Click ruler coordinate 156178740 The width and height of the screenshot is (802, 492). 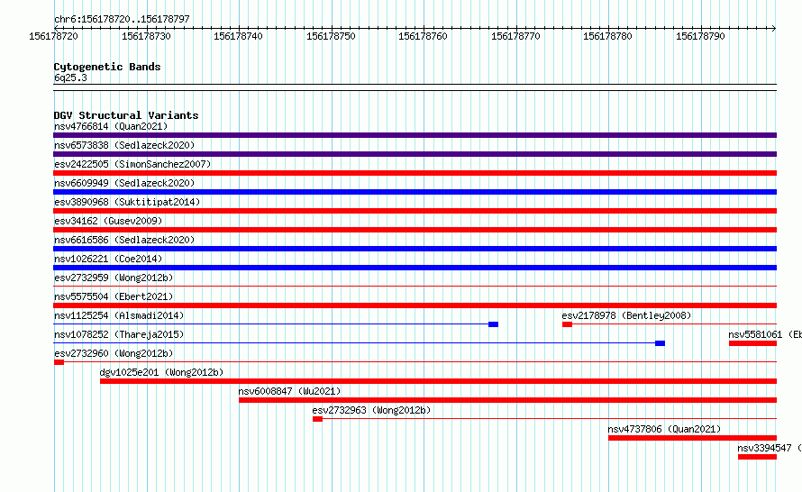tap(239, 36)
